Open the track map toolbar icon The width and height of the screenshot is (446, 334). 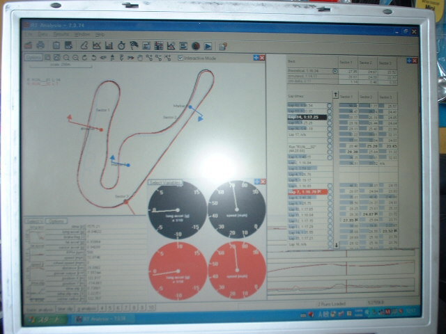click(x=84, y=45)
